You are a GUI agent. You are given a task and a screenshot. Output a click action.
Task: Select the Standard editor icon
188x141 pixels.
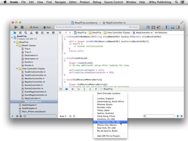pos(148,27)
